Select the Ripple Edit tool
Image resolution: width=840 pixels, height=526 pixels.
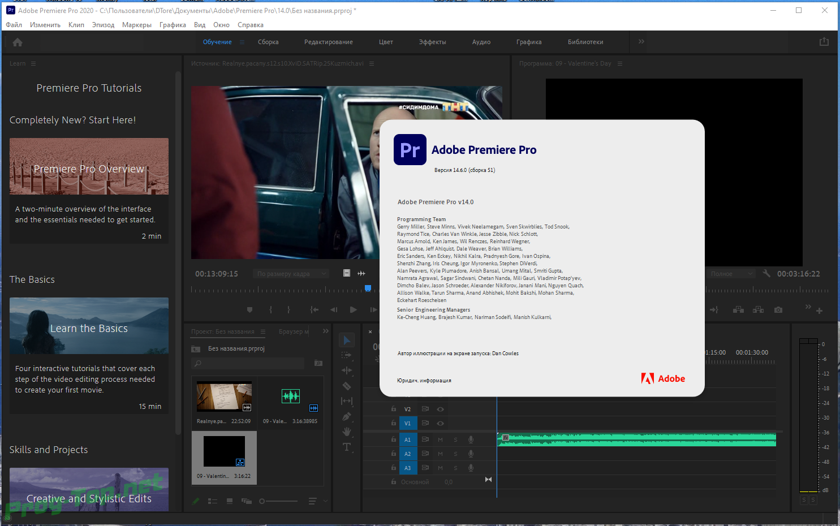tap(347, 370)
